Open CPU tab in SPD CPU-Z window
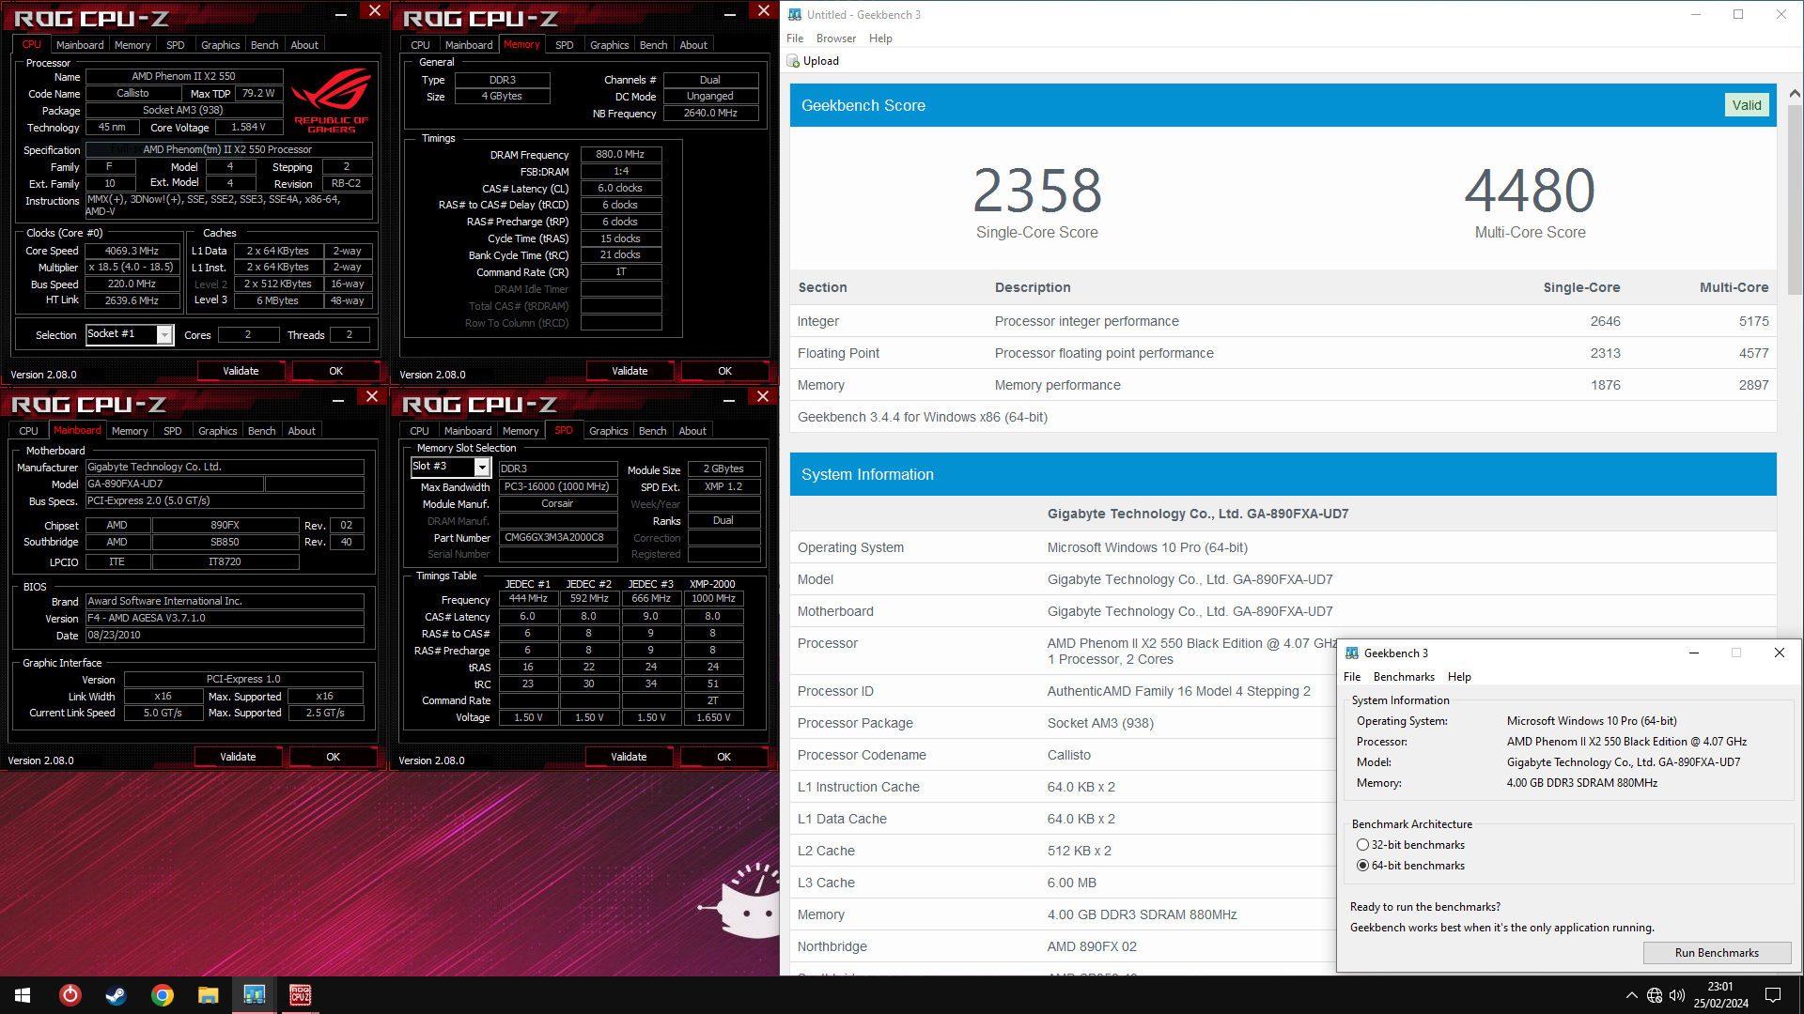This screenshot has height=1014, width=1804. tap(419, 431)
